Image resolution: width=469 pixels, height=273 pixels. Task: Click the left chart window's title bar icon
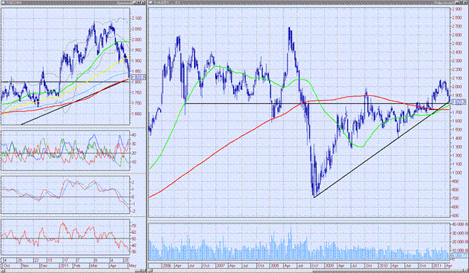(x=4, y=2)
